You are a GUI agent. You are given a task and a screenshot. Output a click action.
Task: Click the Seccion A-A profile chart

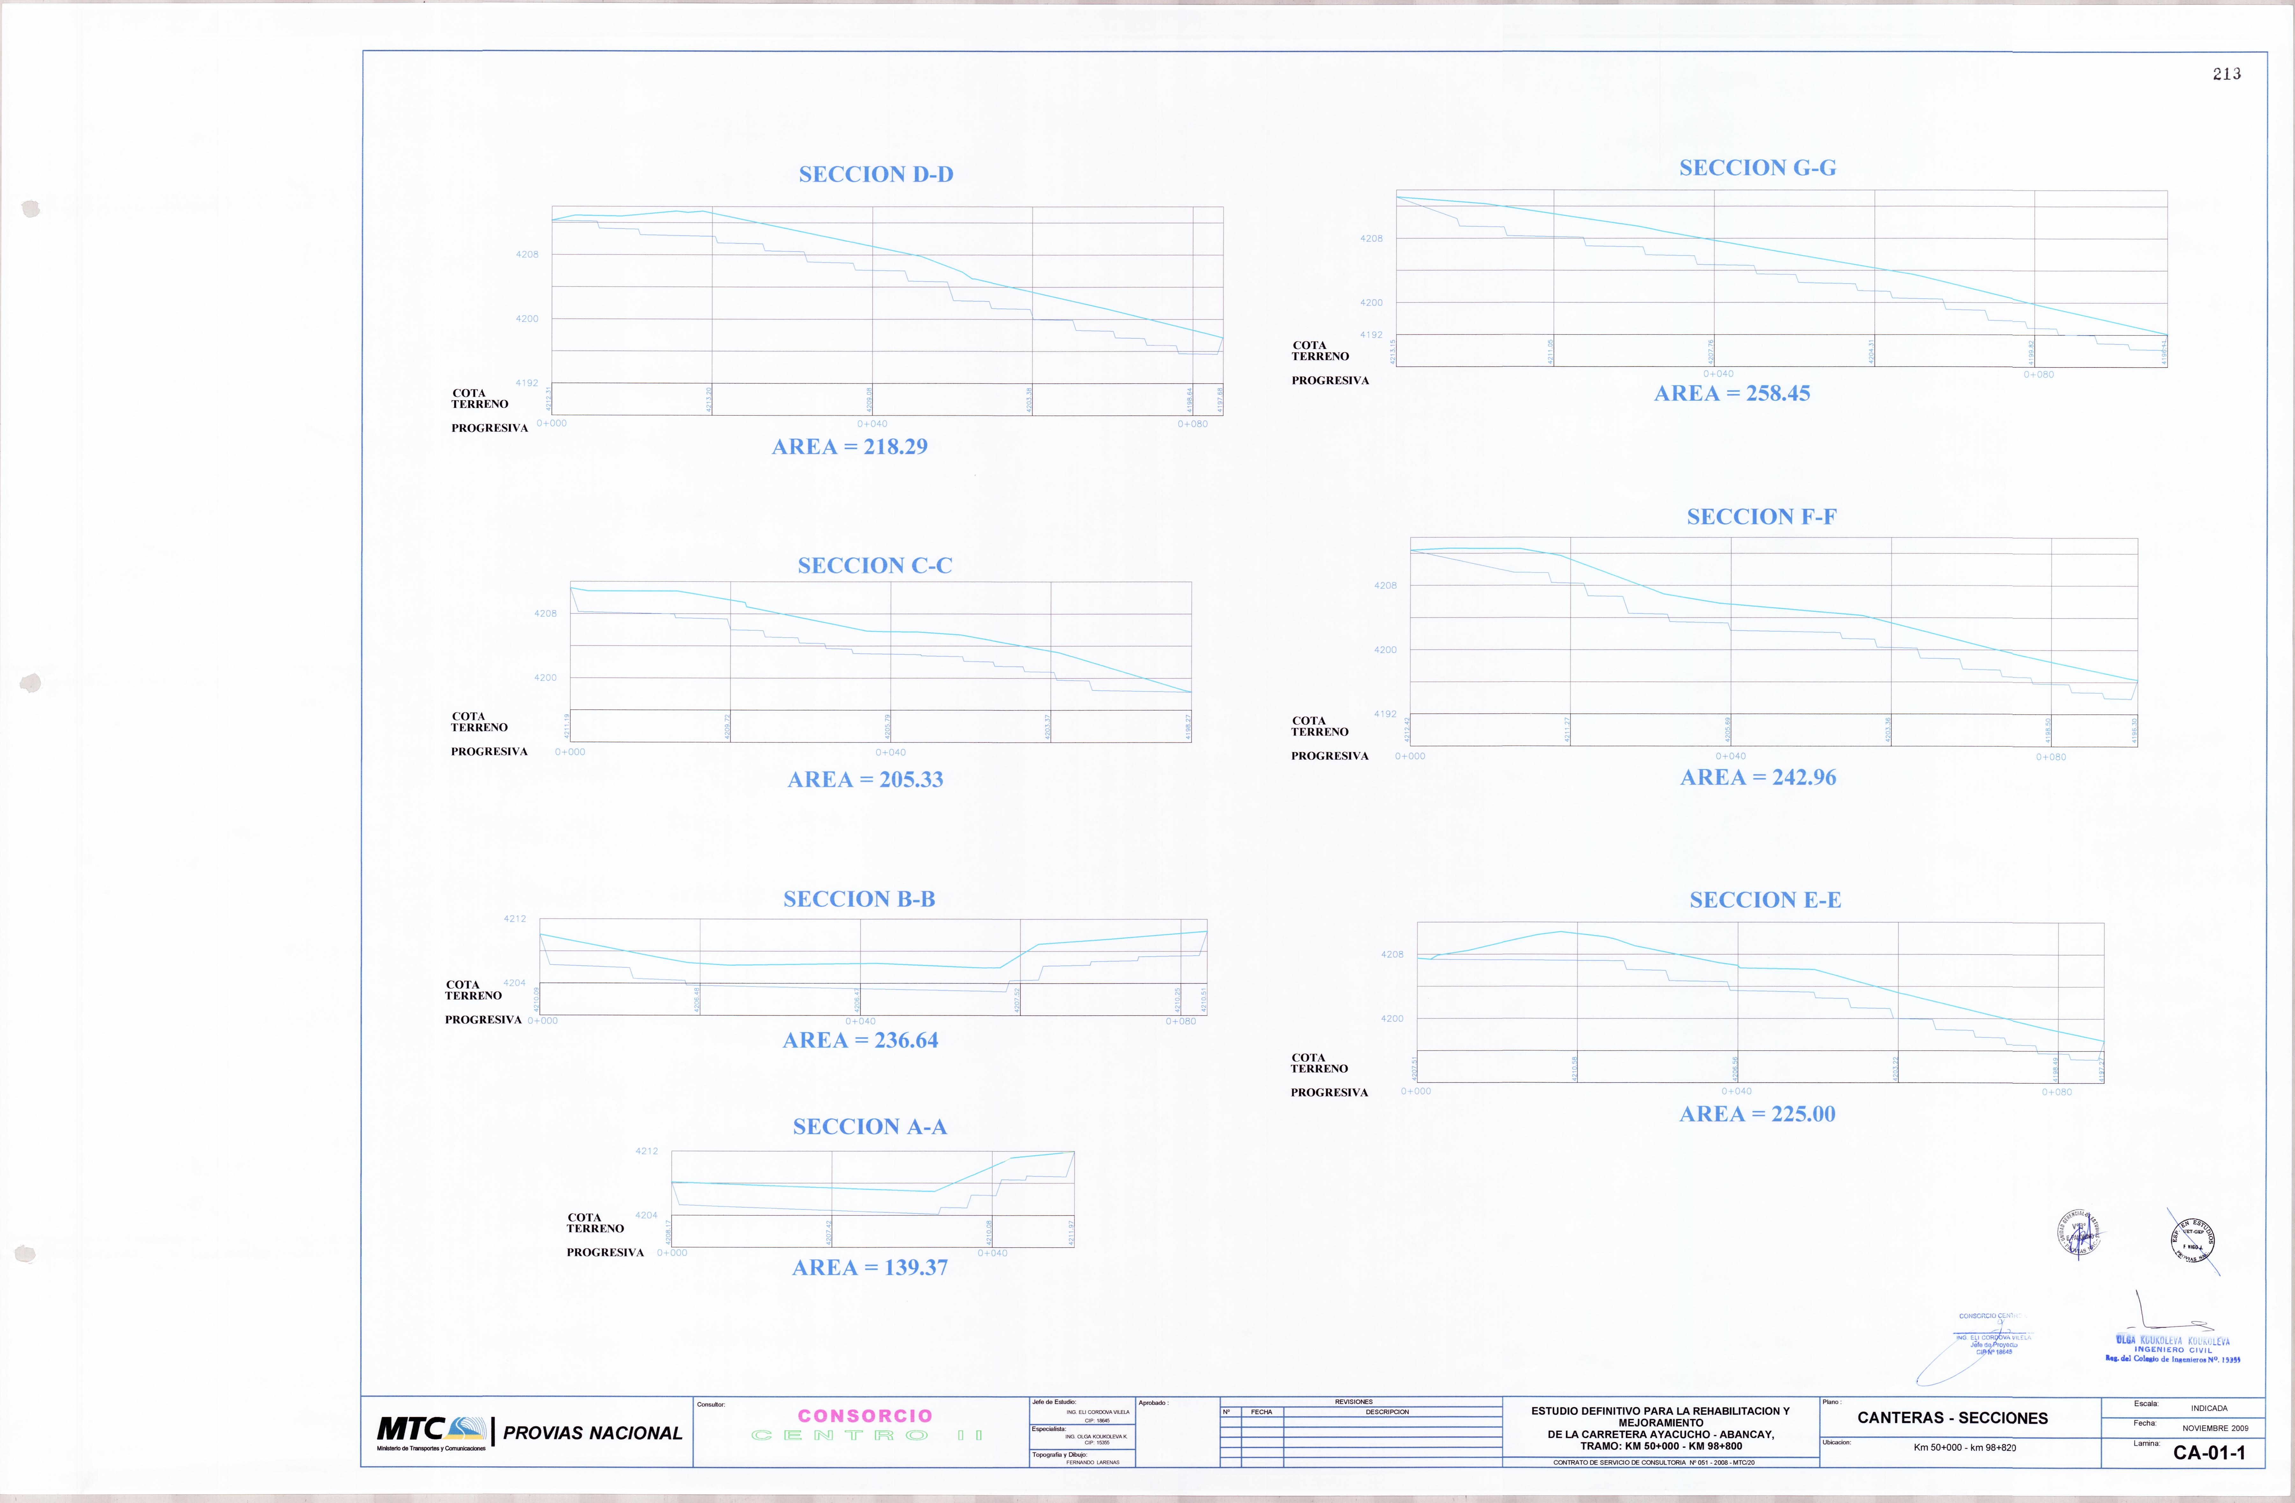(x=873, y=1199)
